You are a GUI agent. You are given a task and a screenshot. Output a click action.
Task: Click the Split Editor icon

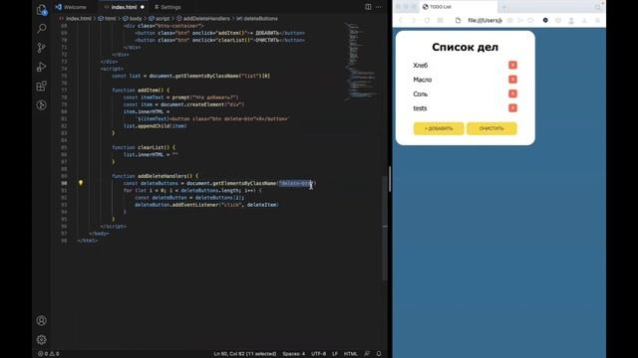[x=368, y=7]
